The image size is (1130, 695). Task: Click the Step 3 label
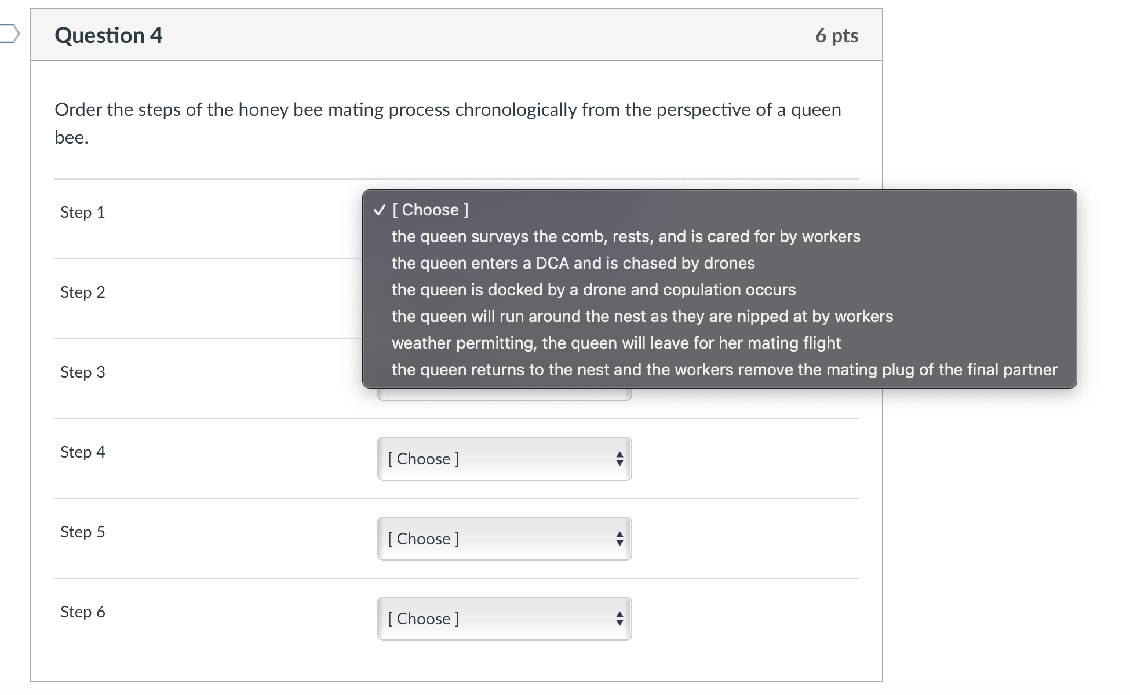click(82, 372)
